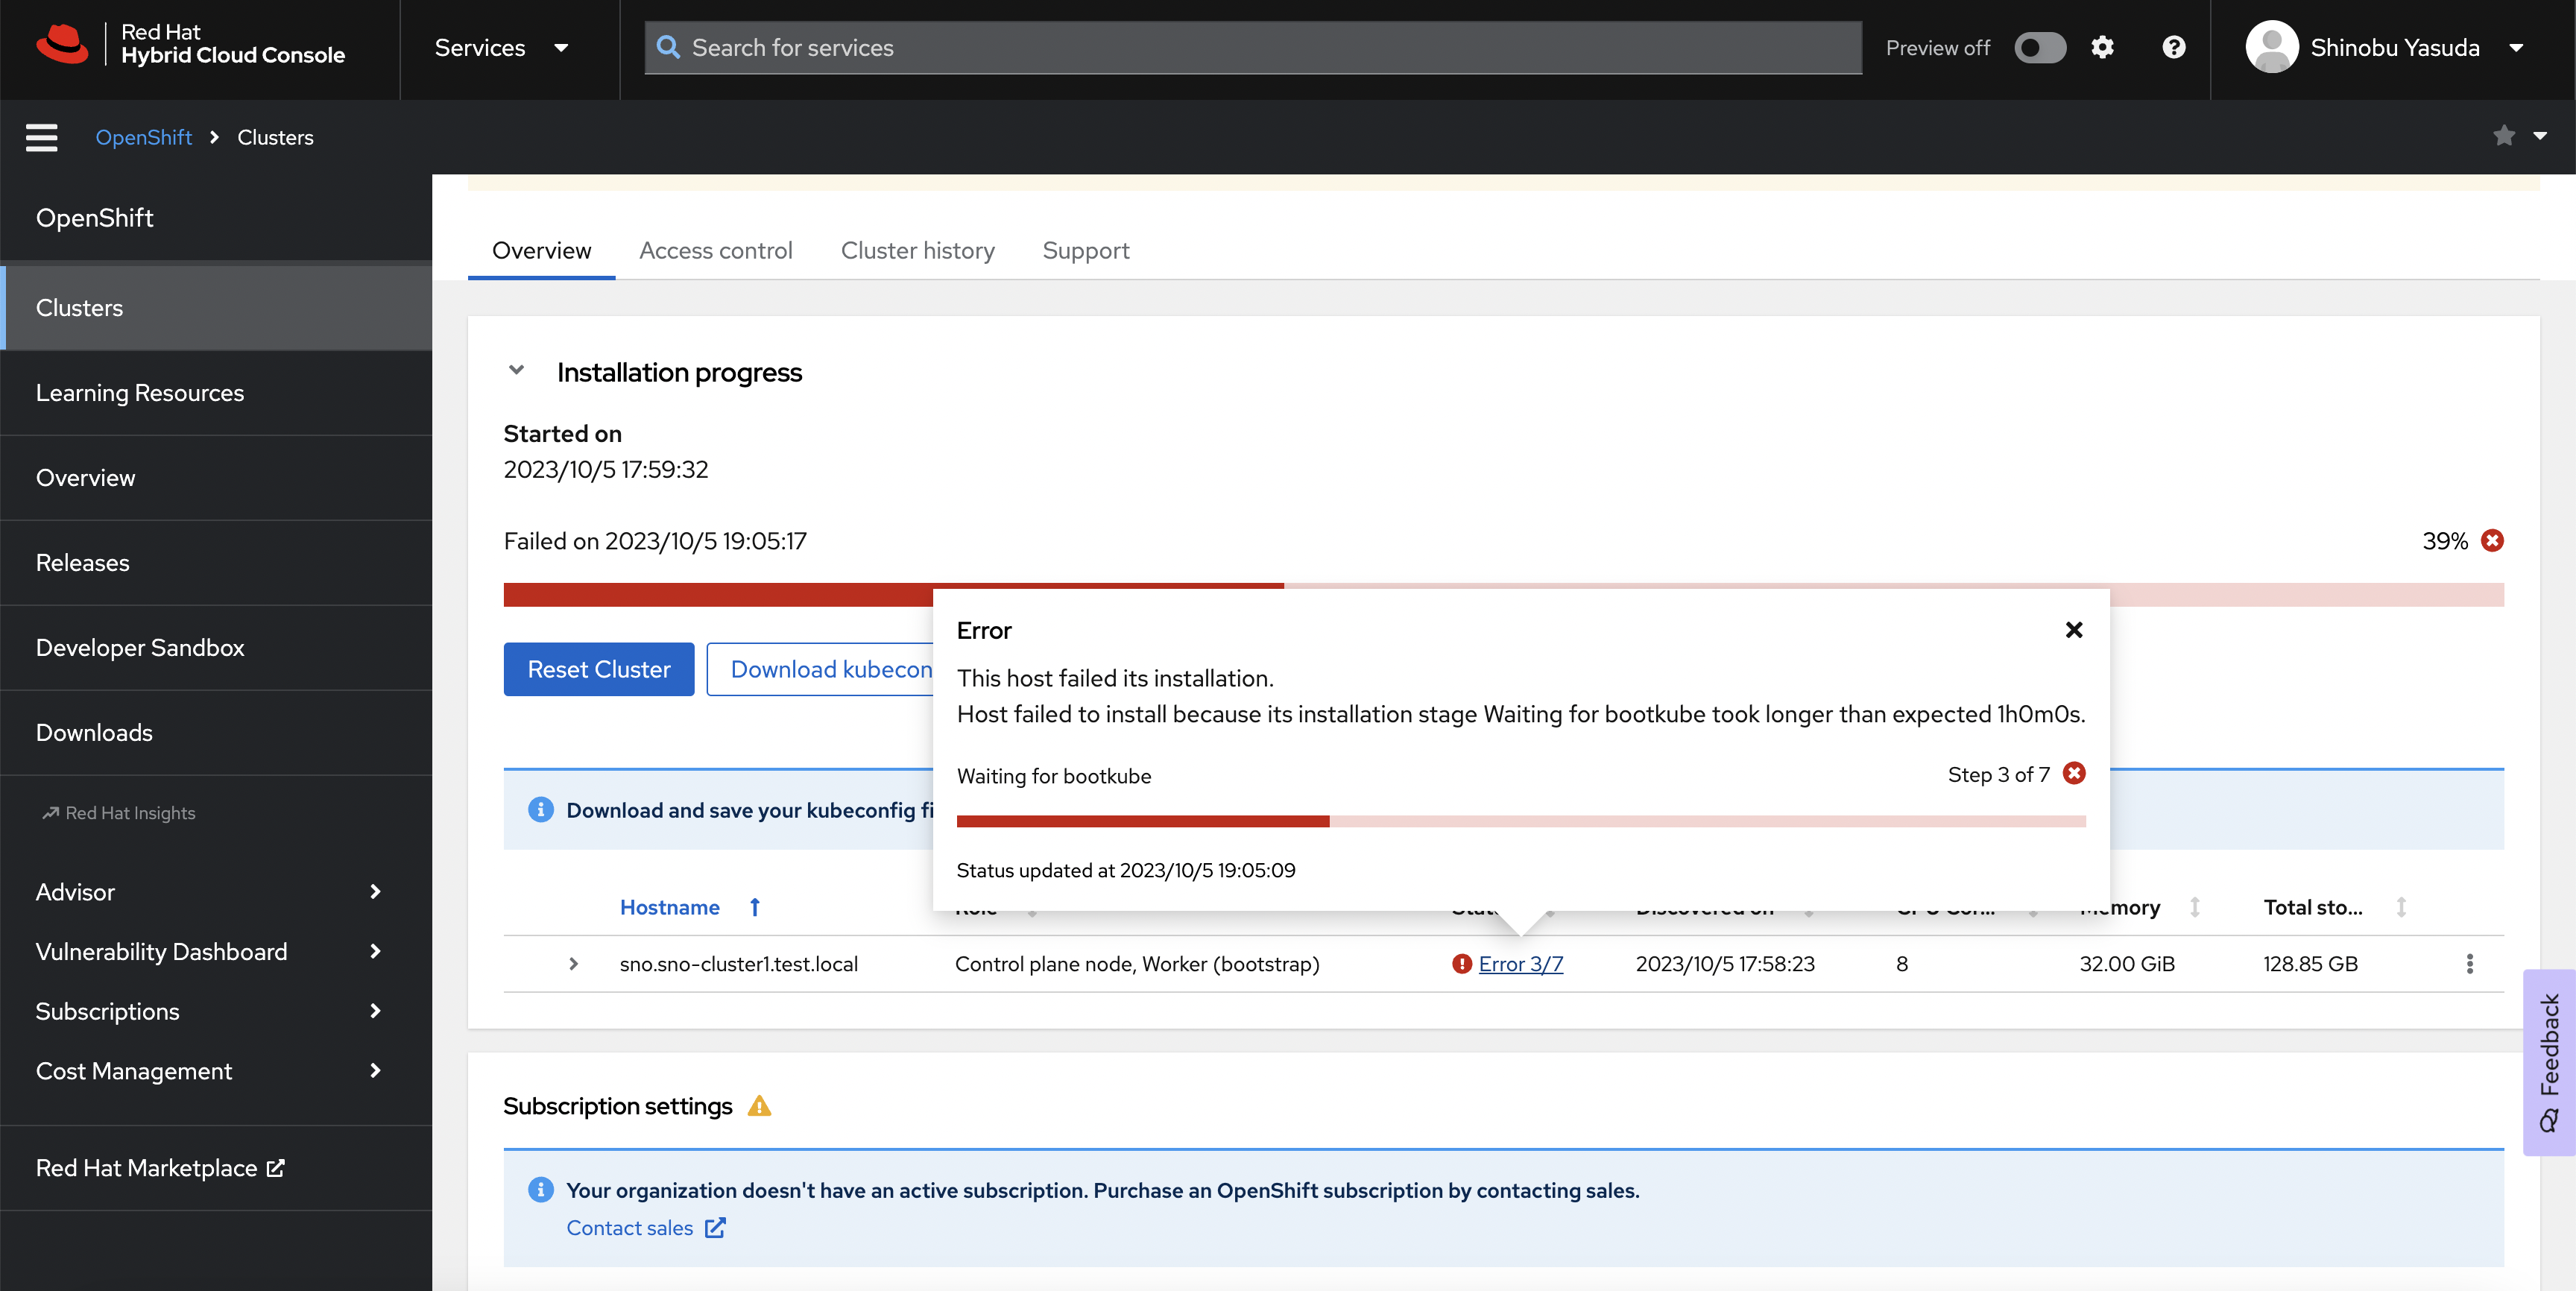The width and height of the screenshot is (2576, 1291).
Task: Open kebab actions menu for sno host
Action: click(x=2469, y=964)
